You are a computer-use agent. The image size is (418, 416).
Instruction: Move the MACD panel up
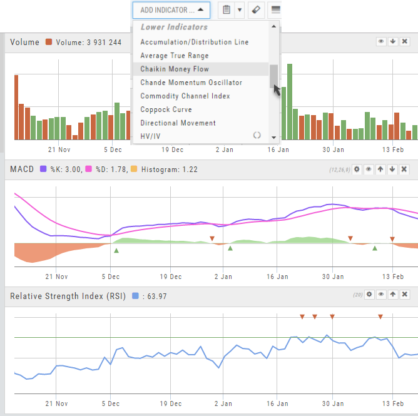pyautogui.click(x=380, y=170)
